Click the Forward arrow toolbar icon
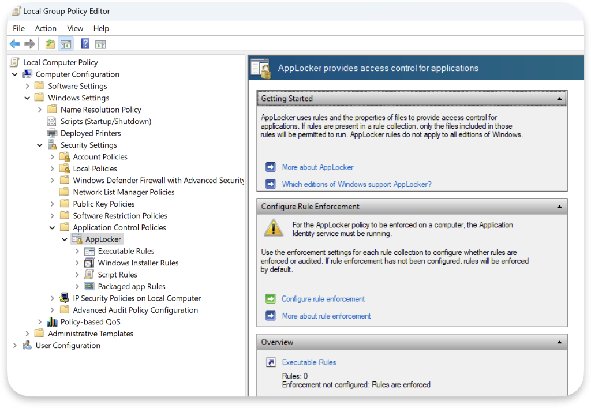591x408 pixels. (x=30, y=44)
